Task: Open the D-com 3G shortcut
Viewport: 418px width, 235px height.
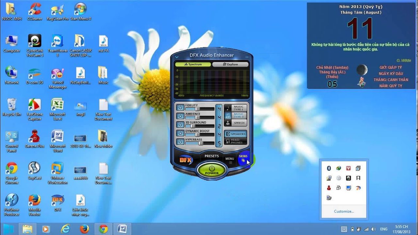Action: point(35,76)
